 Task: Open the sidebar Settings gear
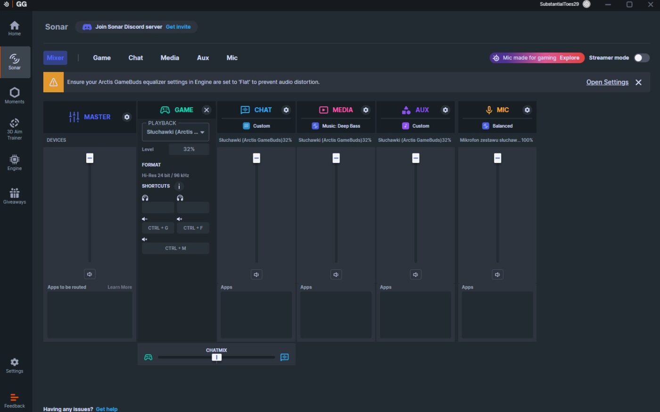15,365
